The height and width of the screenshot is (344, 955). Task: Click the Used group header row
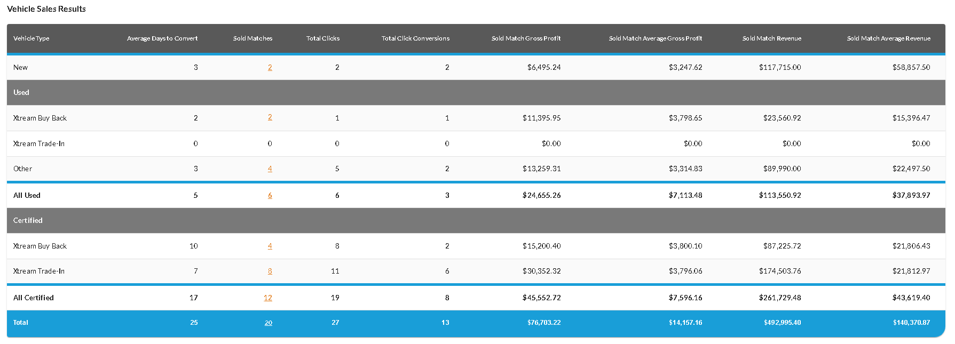tap(21, 93)
